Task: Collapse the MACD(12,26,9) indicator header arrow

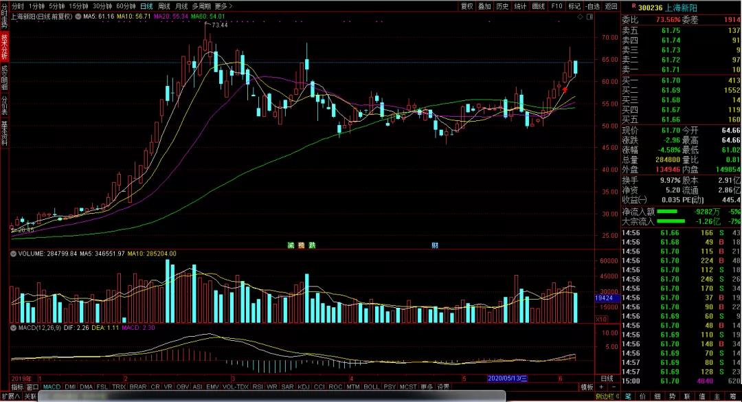Action: [x=13, y=328]
